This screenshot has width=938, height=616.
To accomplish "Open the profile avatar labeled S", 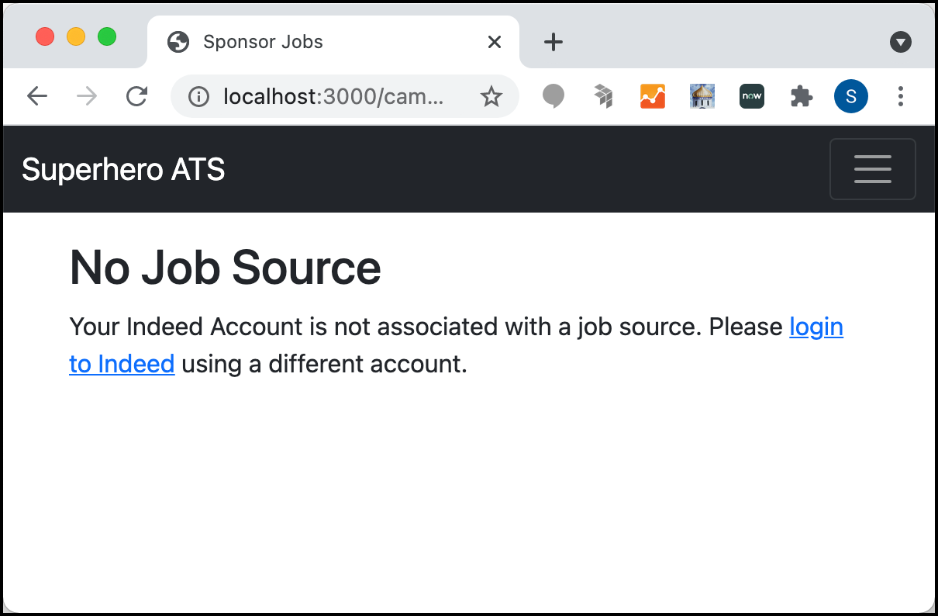I will click(x=851, y=96).
